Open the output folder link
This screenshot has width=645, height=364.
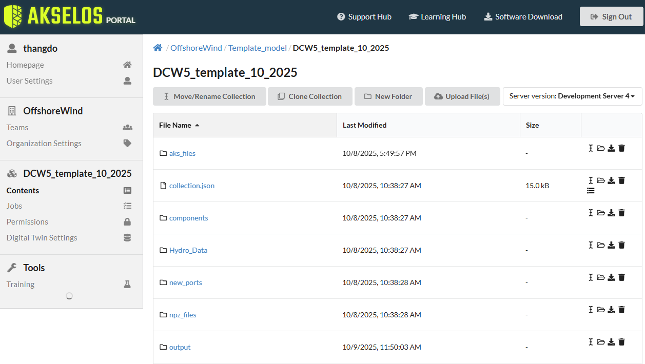point(180,347)
